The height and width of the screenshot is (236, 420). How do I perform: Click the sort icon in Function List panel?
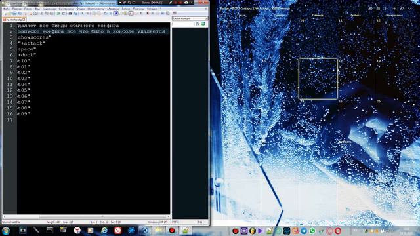198,24
